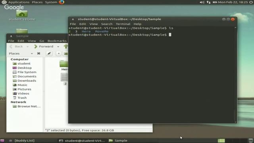Toggle the location edit pencil button
Image resolution: width=254 pixels, height=143 pixels.
[49, 53]
